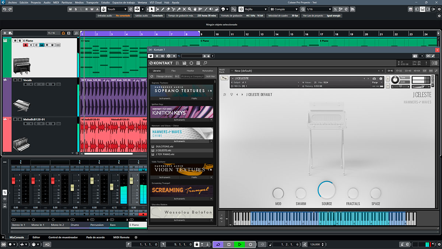Open Kontakt browser library icon
The height and width of the screenshot is (249, 442).
[x=178, y=63]
